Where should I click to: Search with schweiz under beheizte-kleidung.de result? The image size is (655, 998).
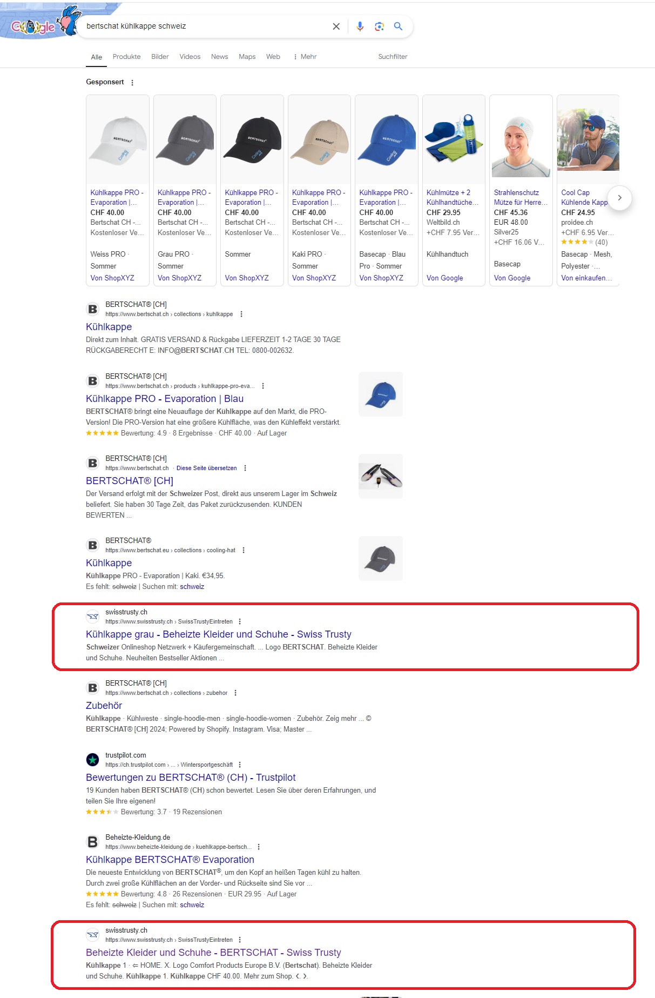pos(192,905)
